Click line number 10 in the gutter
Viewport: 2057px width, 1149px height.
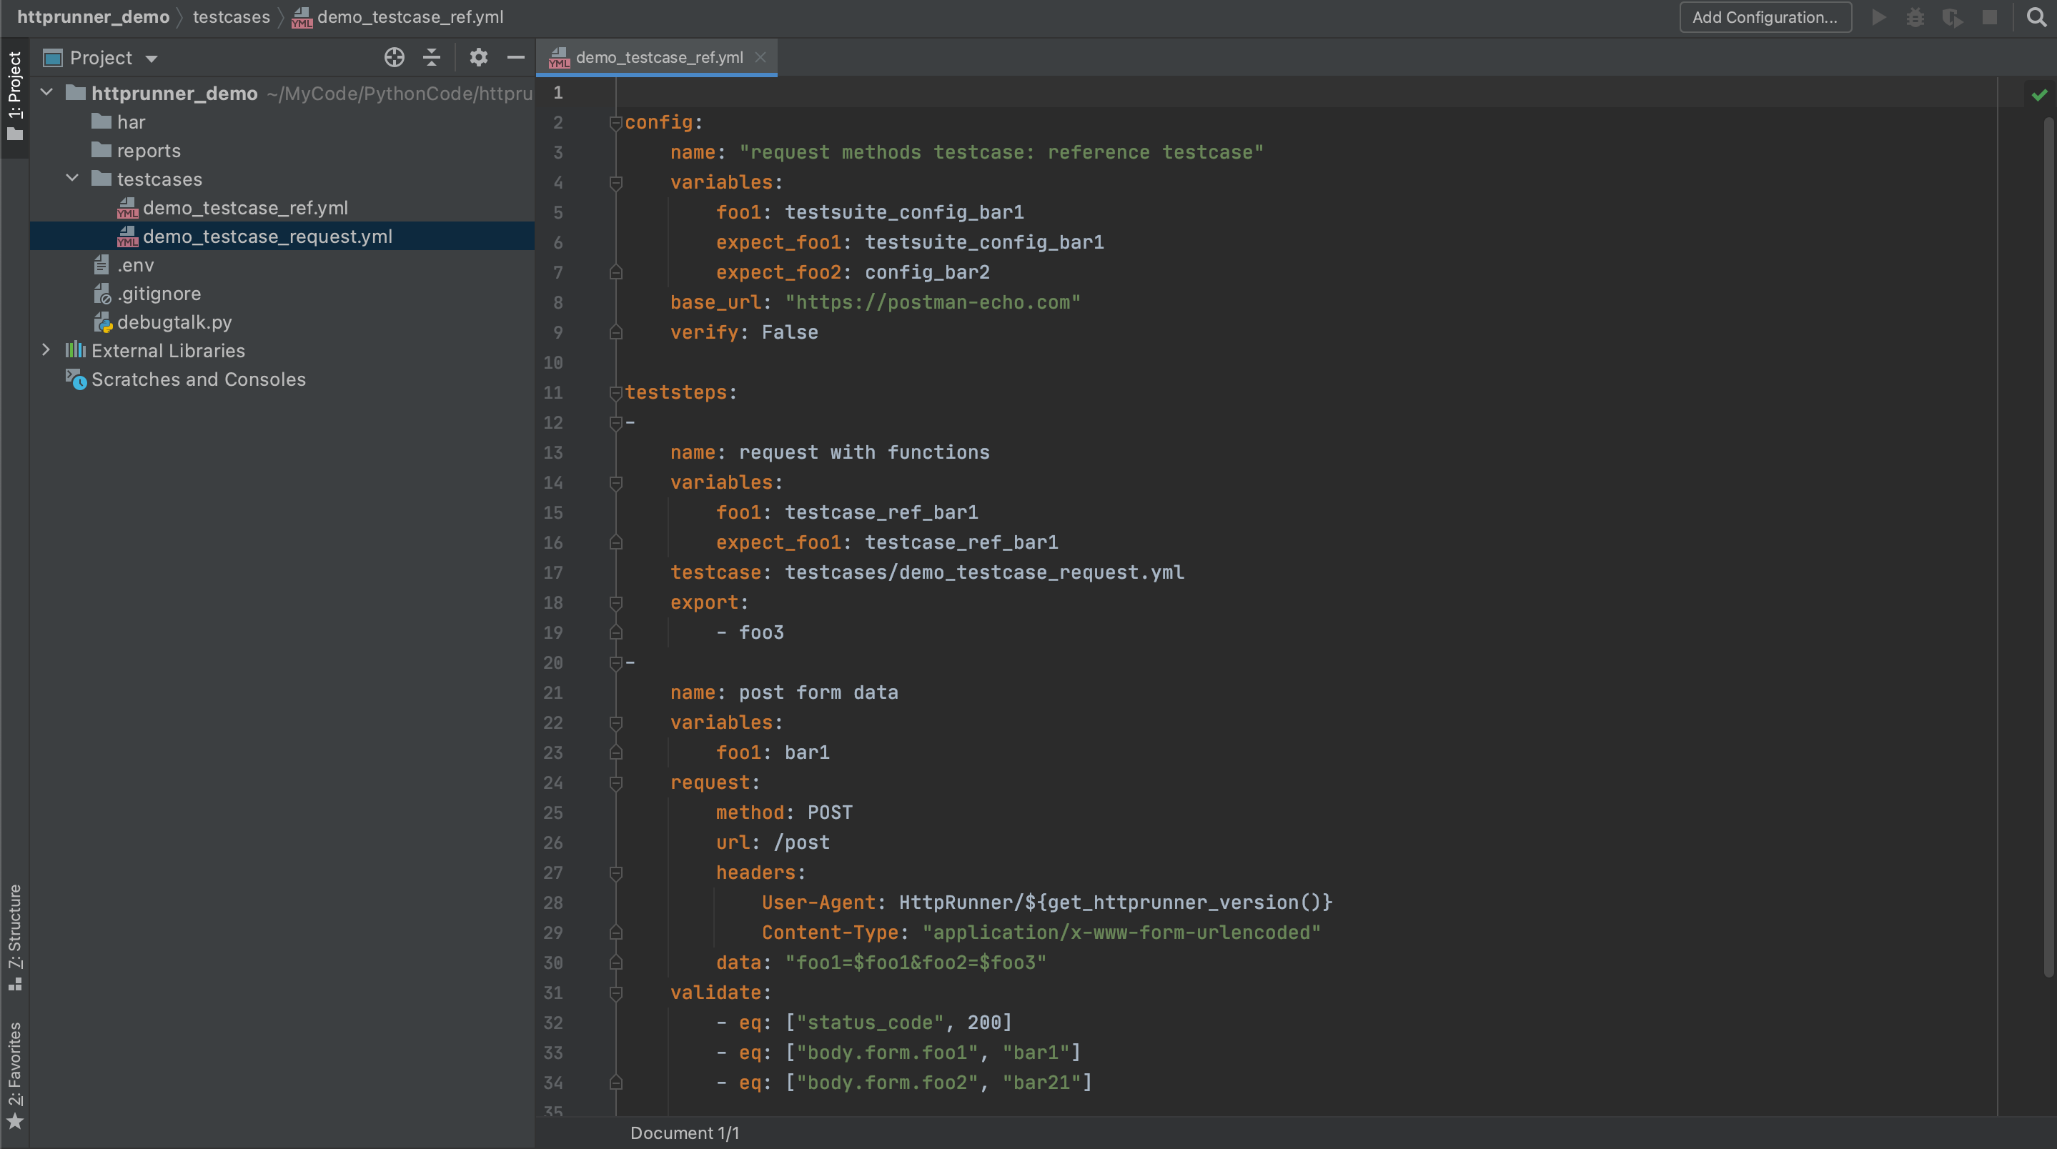coord(552,362)
